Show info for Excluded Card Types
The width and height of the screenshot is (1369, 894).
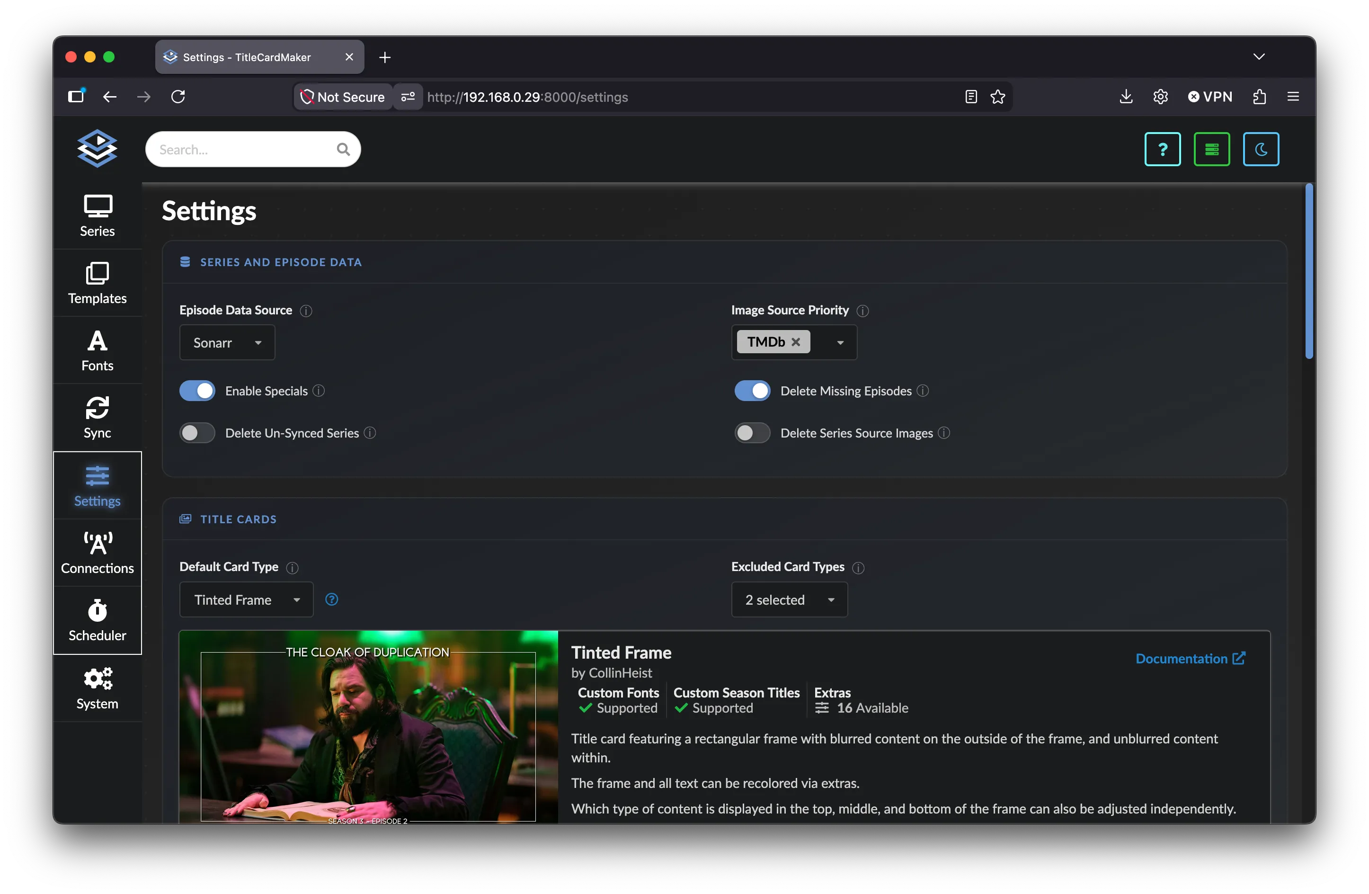858,568
